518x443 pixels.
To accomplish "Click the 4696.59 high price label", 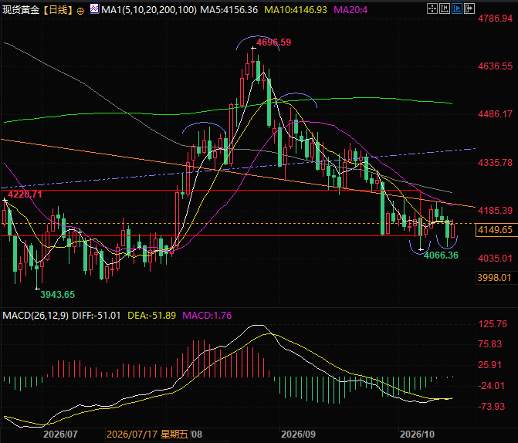I will pyautogui.click(x=274, y=42).
